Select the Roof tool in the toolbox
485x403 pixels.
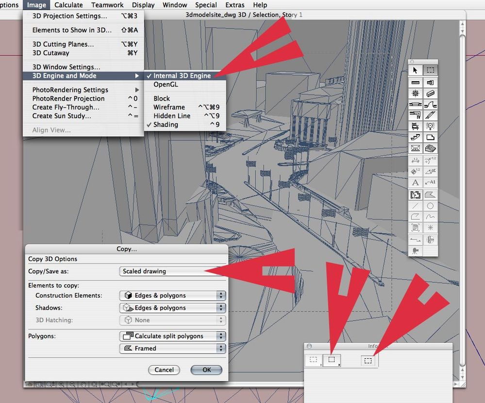coord(415,148)
